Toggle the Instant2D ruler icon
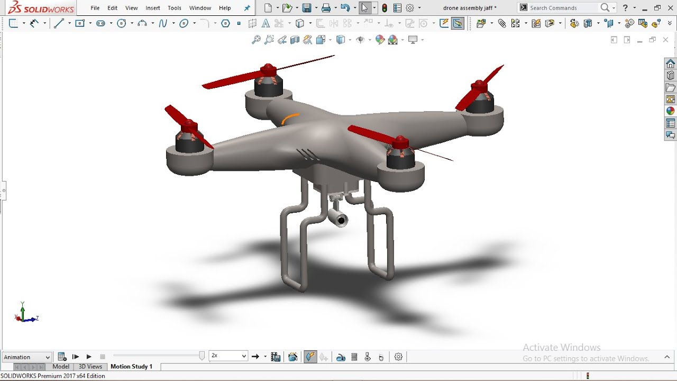677x381 pixels. [x=458, y=23]
